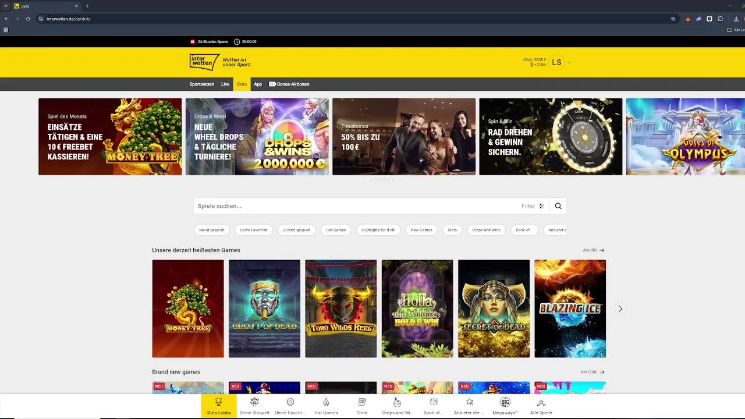
Task: Open App in the navigation
Action: tap(258, 84)
